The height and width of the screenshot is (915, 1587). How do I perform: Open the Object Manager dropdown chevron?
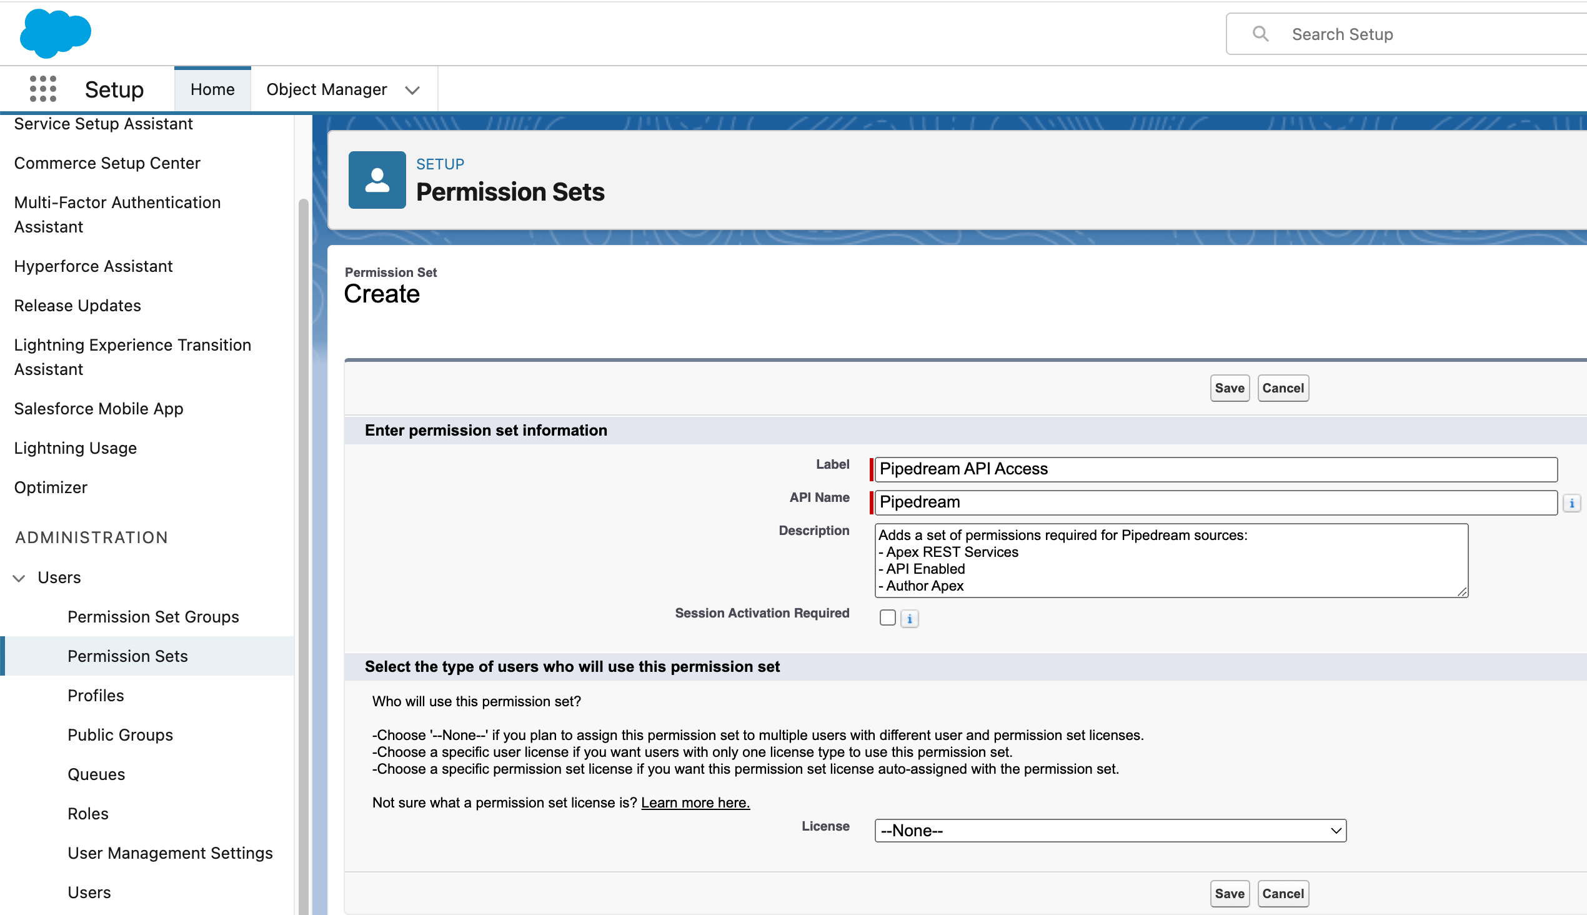pyautogui.click(x=412, y=90)
